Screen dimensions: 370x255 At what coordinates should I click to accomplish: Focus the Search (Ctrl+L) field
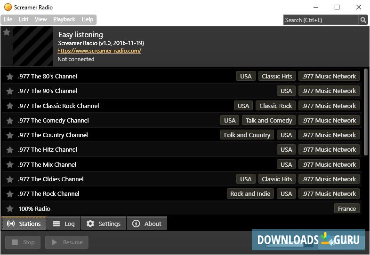[x=321, y=20]
